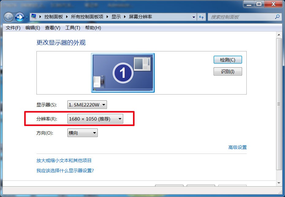Expand the arrow after 控制面板 breadcrumb
The height and width of the screenshot is (197, 285).
click(x=66, y=17)
